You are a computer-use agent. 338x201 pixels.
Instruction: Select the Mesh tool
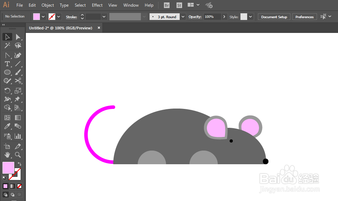(x=7, y=118)
